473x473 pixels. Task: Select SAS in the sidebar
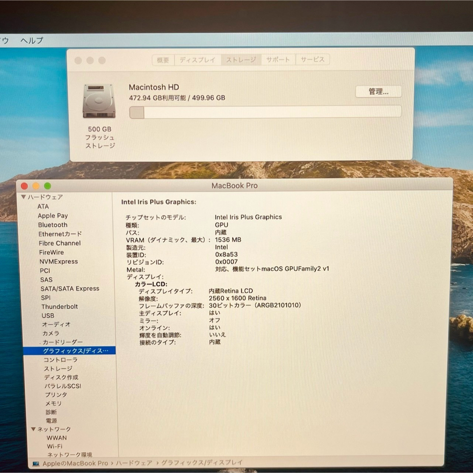click(46, 279)
